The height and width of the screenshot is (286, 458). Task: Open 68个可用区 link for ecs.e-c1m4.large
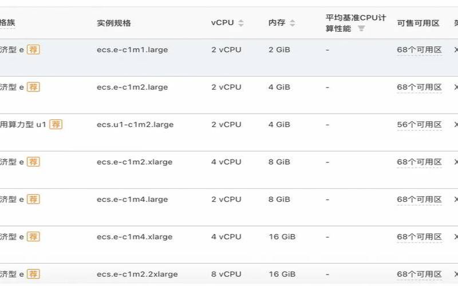(419, 200)
